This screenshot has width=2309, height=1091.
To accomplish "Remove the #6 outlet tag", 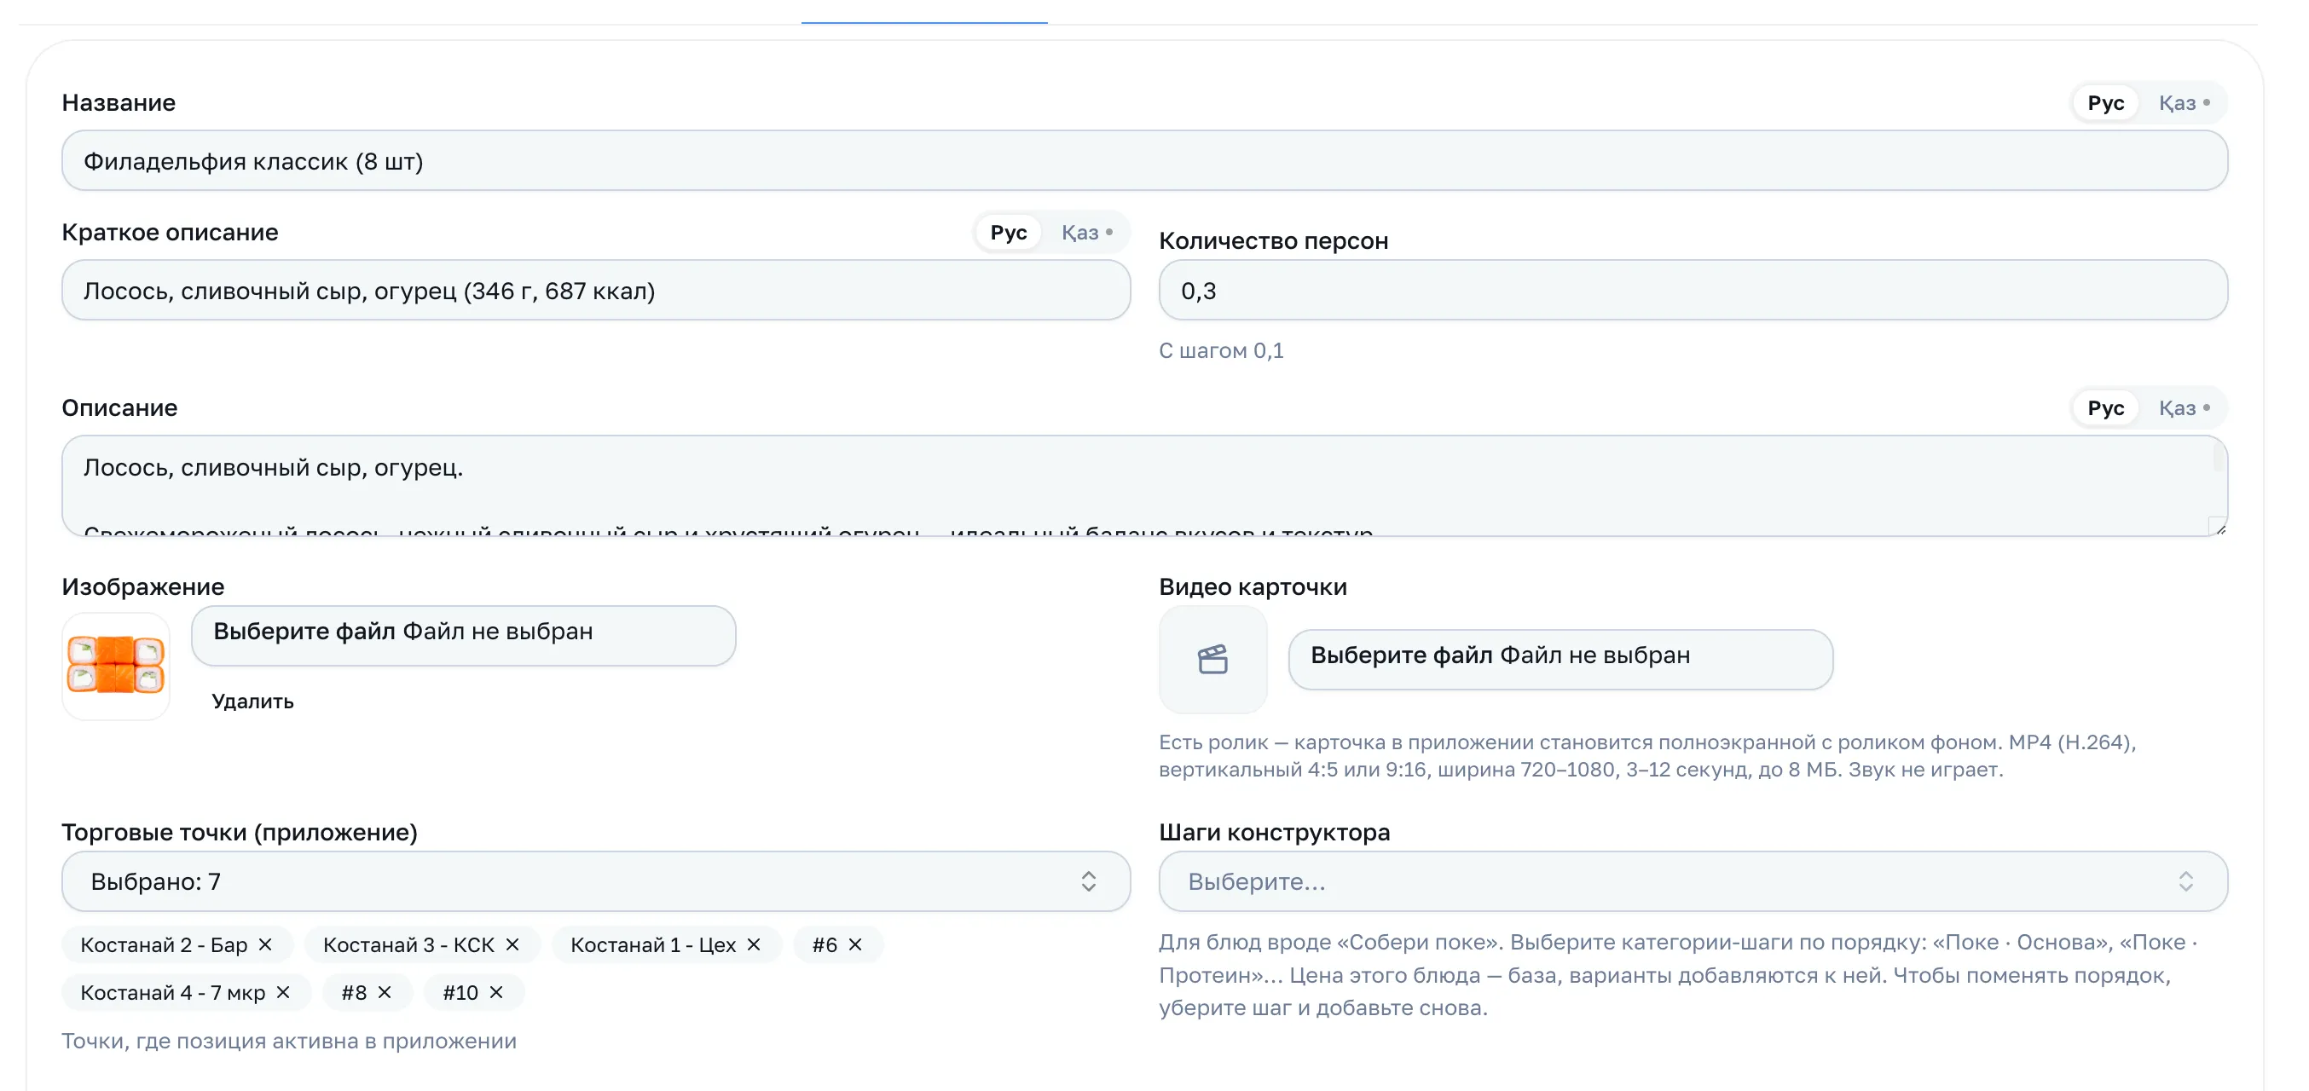I will click(x=855, y=944).
